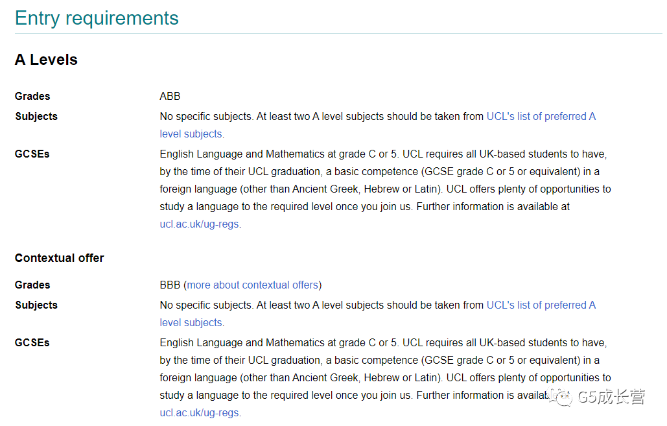Click the G5成长营 watermark text
Image resolution: width=667 pixels, height=426 pixels.
point(611,397)
